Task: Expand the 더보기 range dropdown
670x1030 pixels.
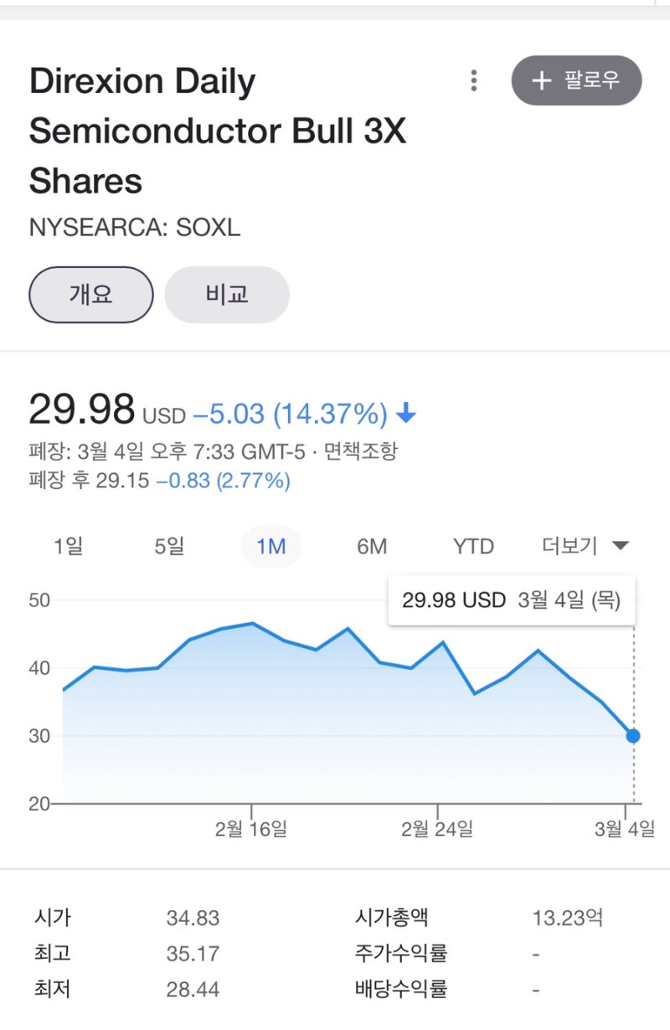Action: point(585,547)
